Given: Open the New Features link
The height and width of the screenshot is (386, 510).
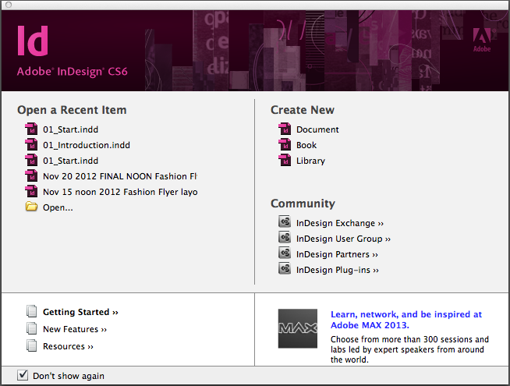Looking at the screenshot, I should 75,329.
